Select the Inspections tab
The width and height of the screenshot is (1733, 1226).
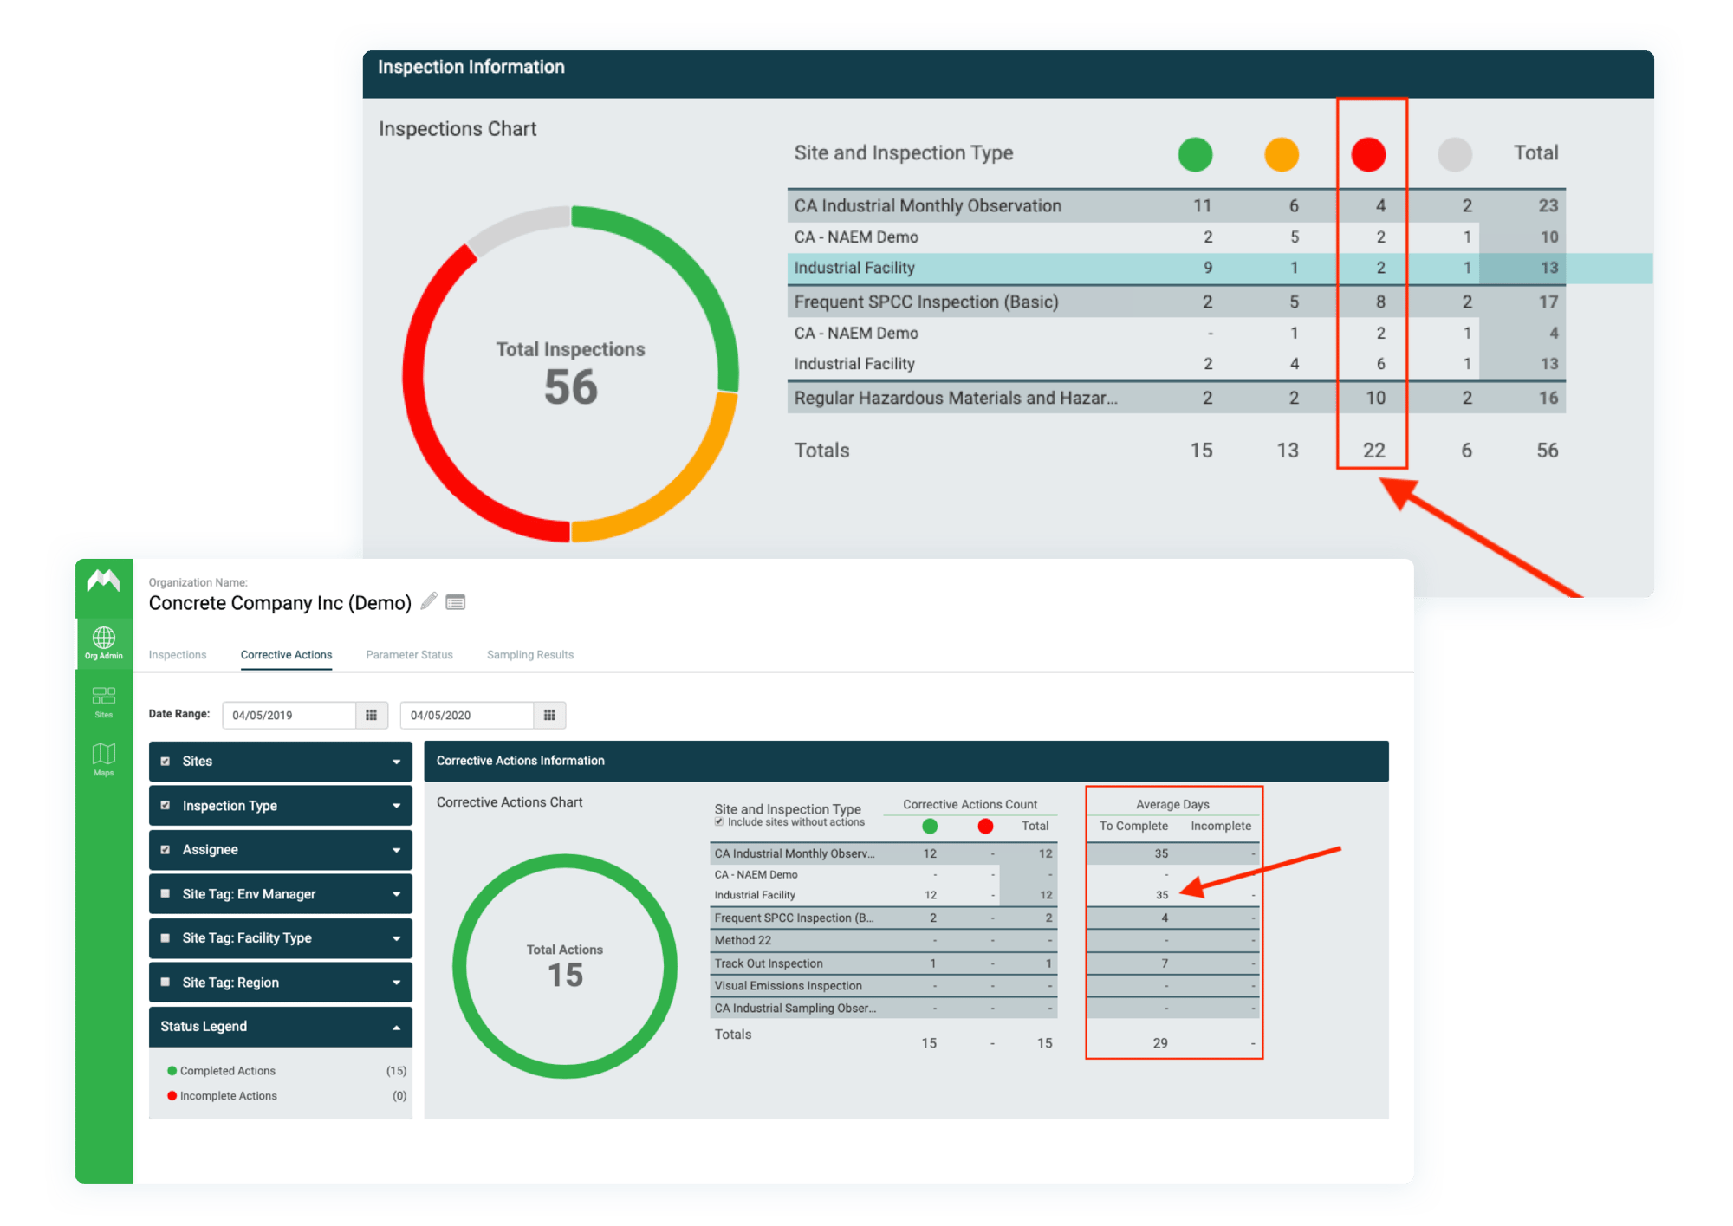178,654
